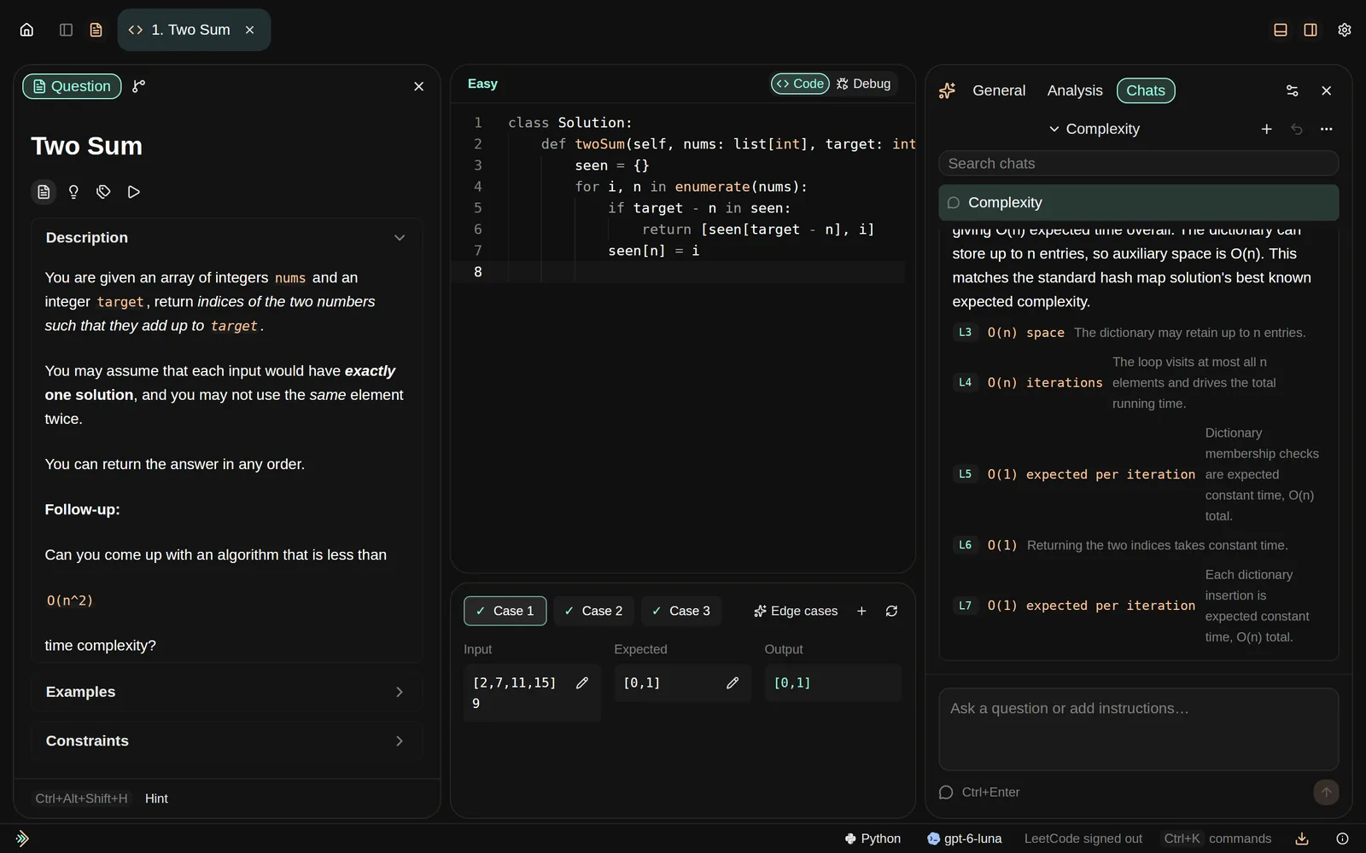Refresh the test cases
Image resolution: width=1366 pixels, height=853 pixels.
891,611
